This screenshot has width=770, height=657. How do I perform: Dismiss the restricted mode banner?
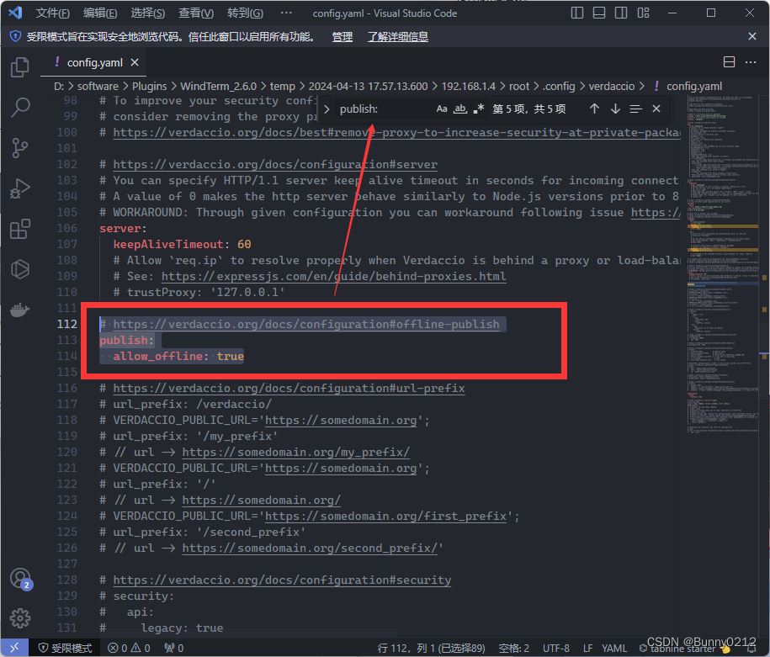751,36
